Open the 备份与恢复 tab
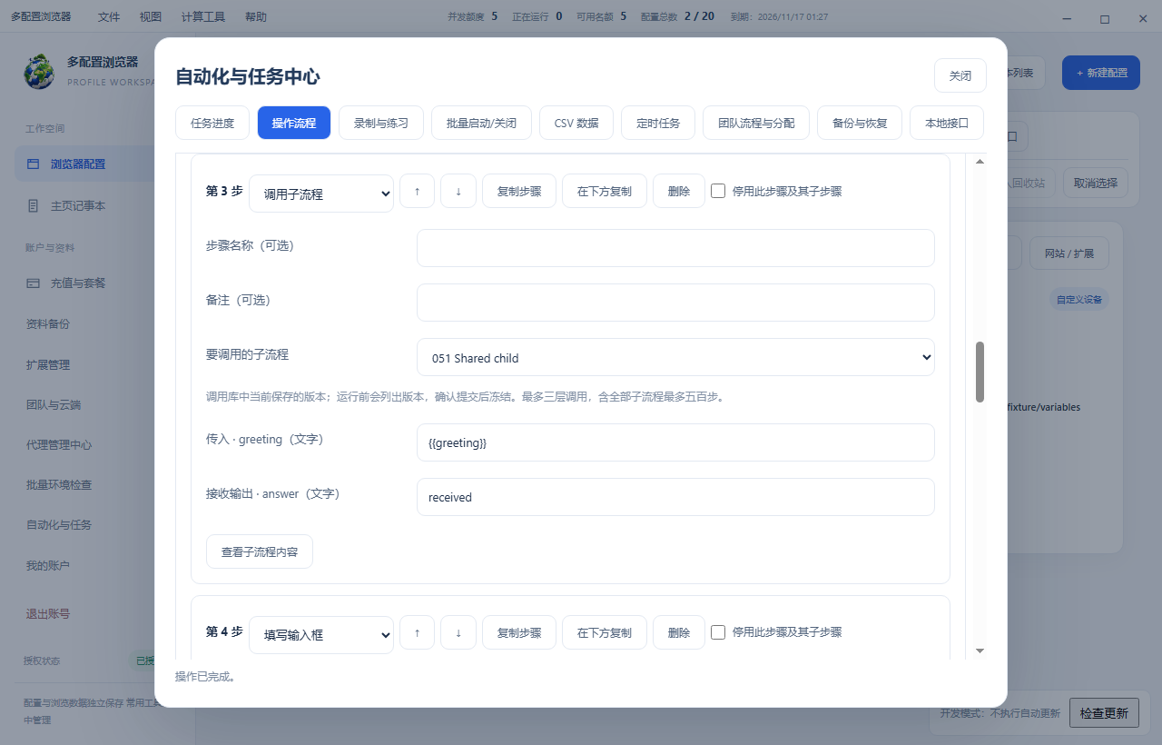The width and height of the screenshot is (1162, 745). point(860,123)
